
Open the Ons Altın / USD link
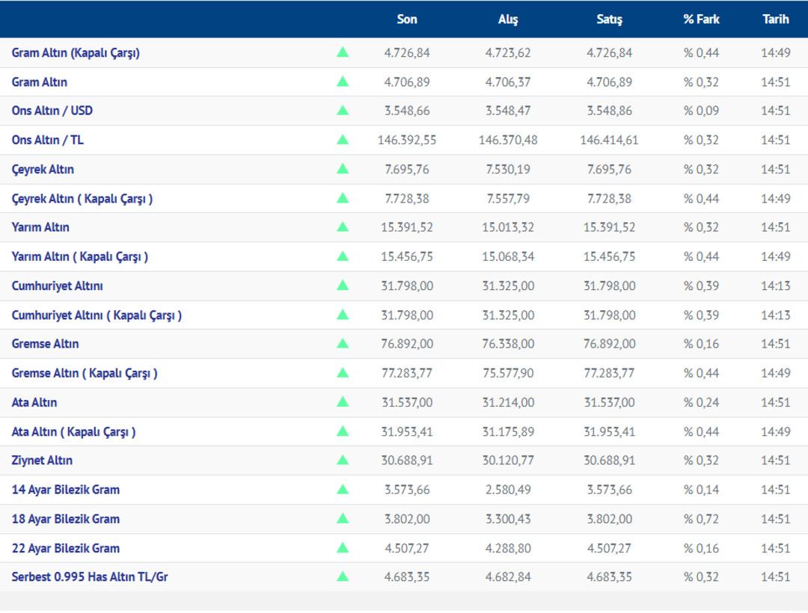click(x=52, y=111)
